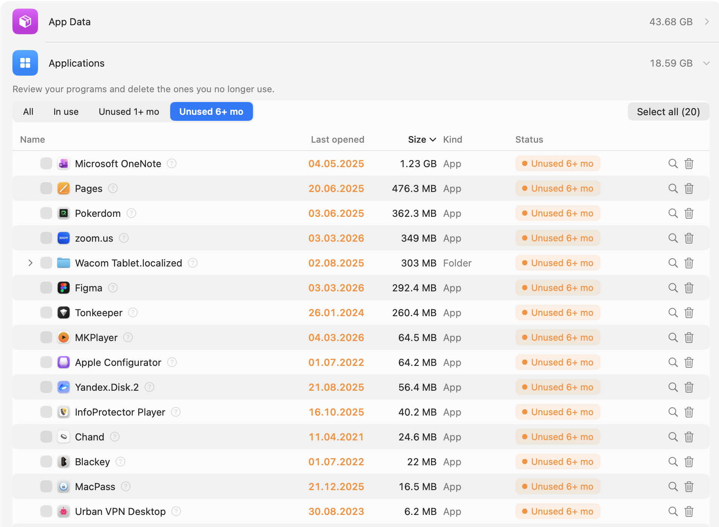719x527 pixels.
Task: Click the magnifier icon in zoom.us row
Action: [673, 238]
